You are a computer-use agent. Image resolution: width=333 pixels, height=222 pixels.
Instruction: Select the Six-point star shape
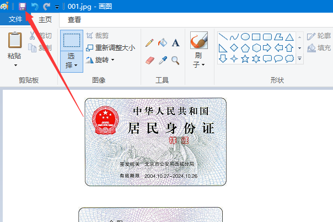(x=256, y=59)
